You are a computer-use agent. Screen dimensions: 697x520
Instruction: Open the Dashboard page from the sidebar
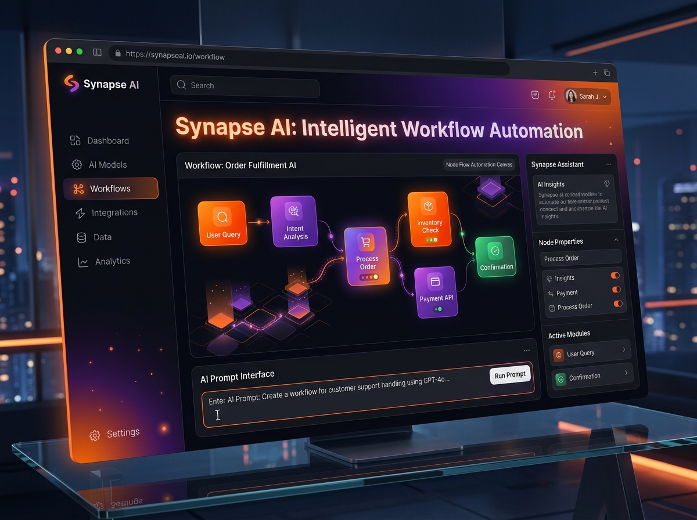99,140
